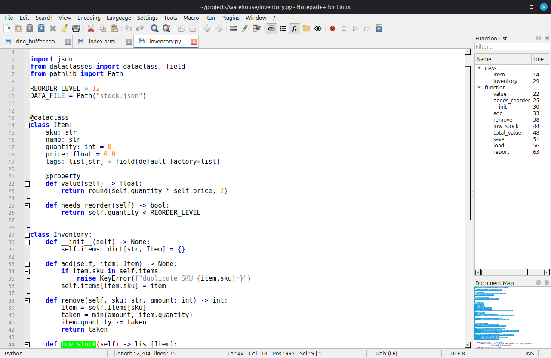Float the Document Map panel
This screenshot has height=358, width=551.
pyautogui.click(x=539, y=282)
